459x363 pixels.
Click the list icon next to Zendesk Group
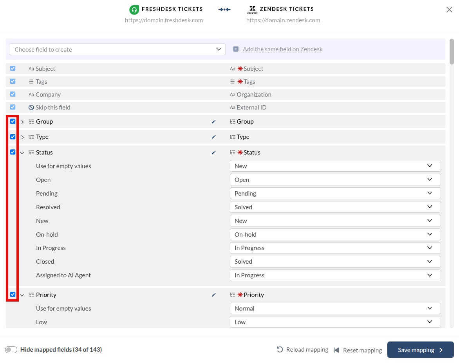point(232,122)
